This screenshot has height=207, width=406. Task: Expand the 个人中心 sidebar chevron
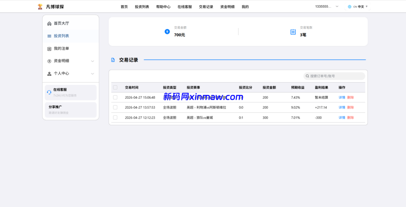(x=92, y=74)
